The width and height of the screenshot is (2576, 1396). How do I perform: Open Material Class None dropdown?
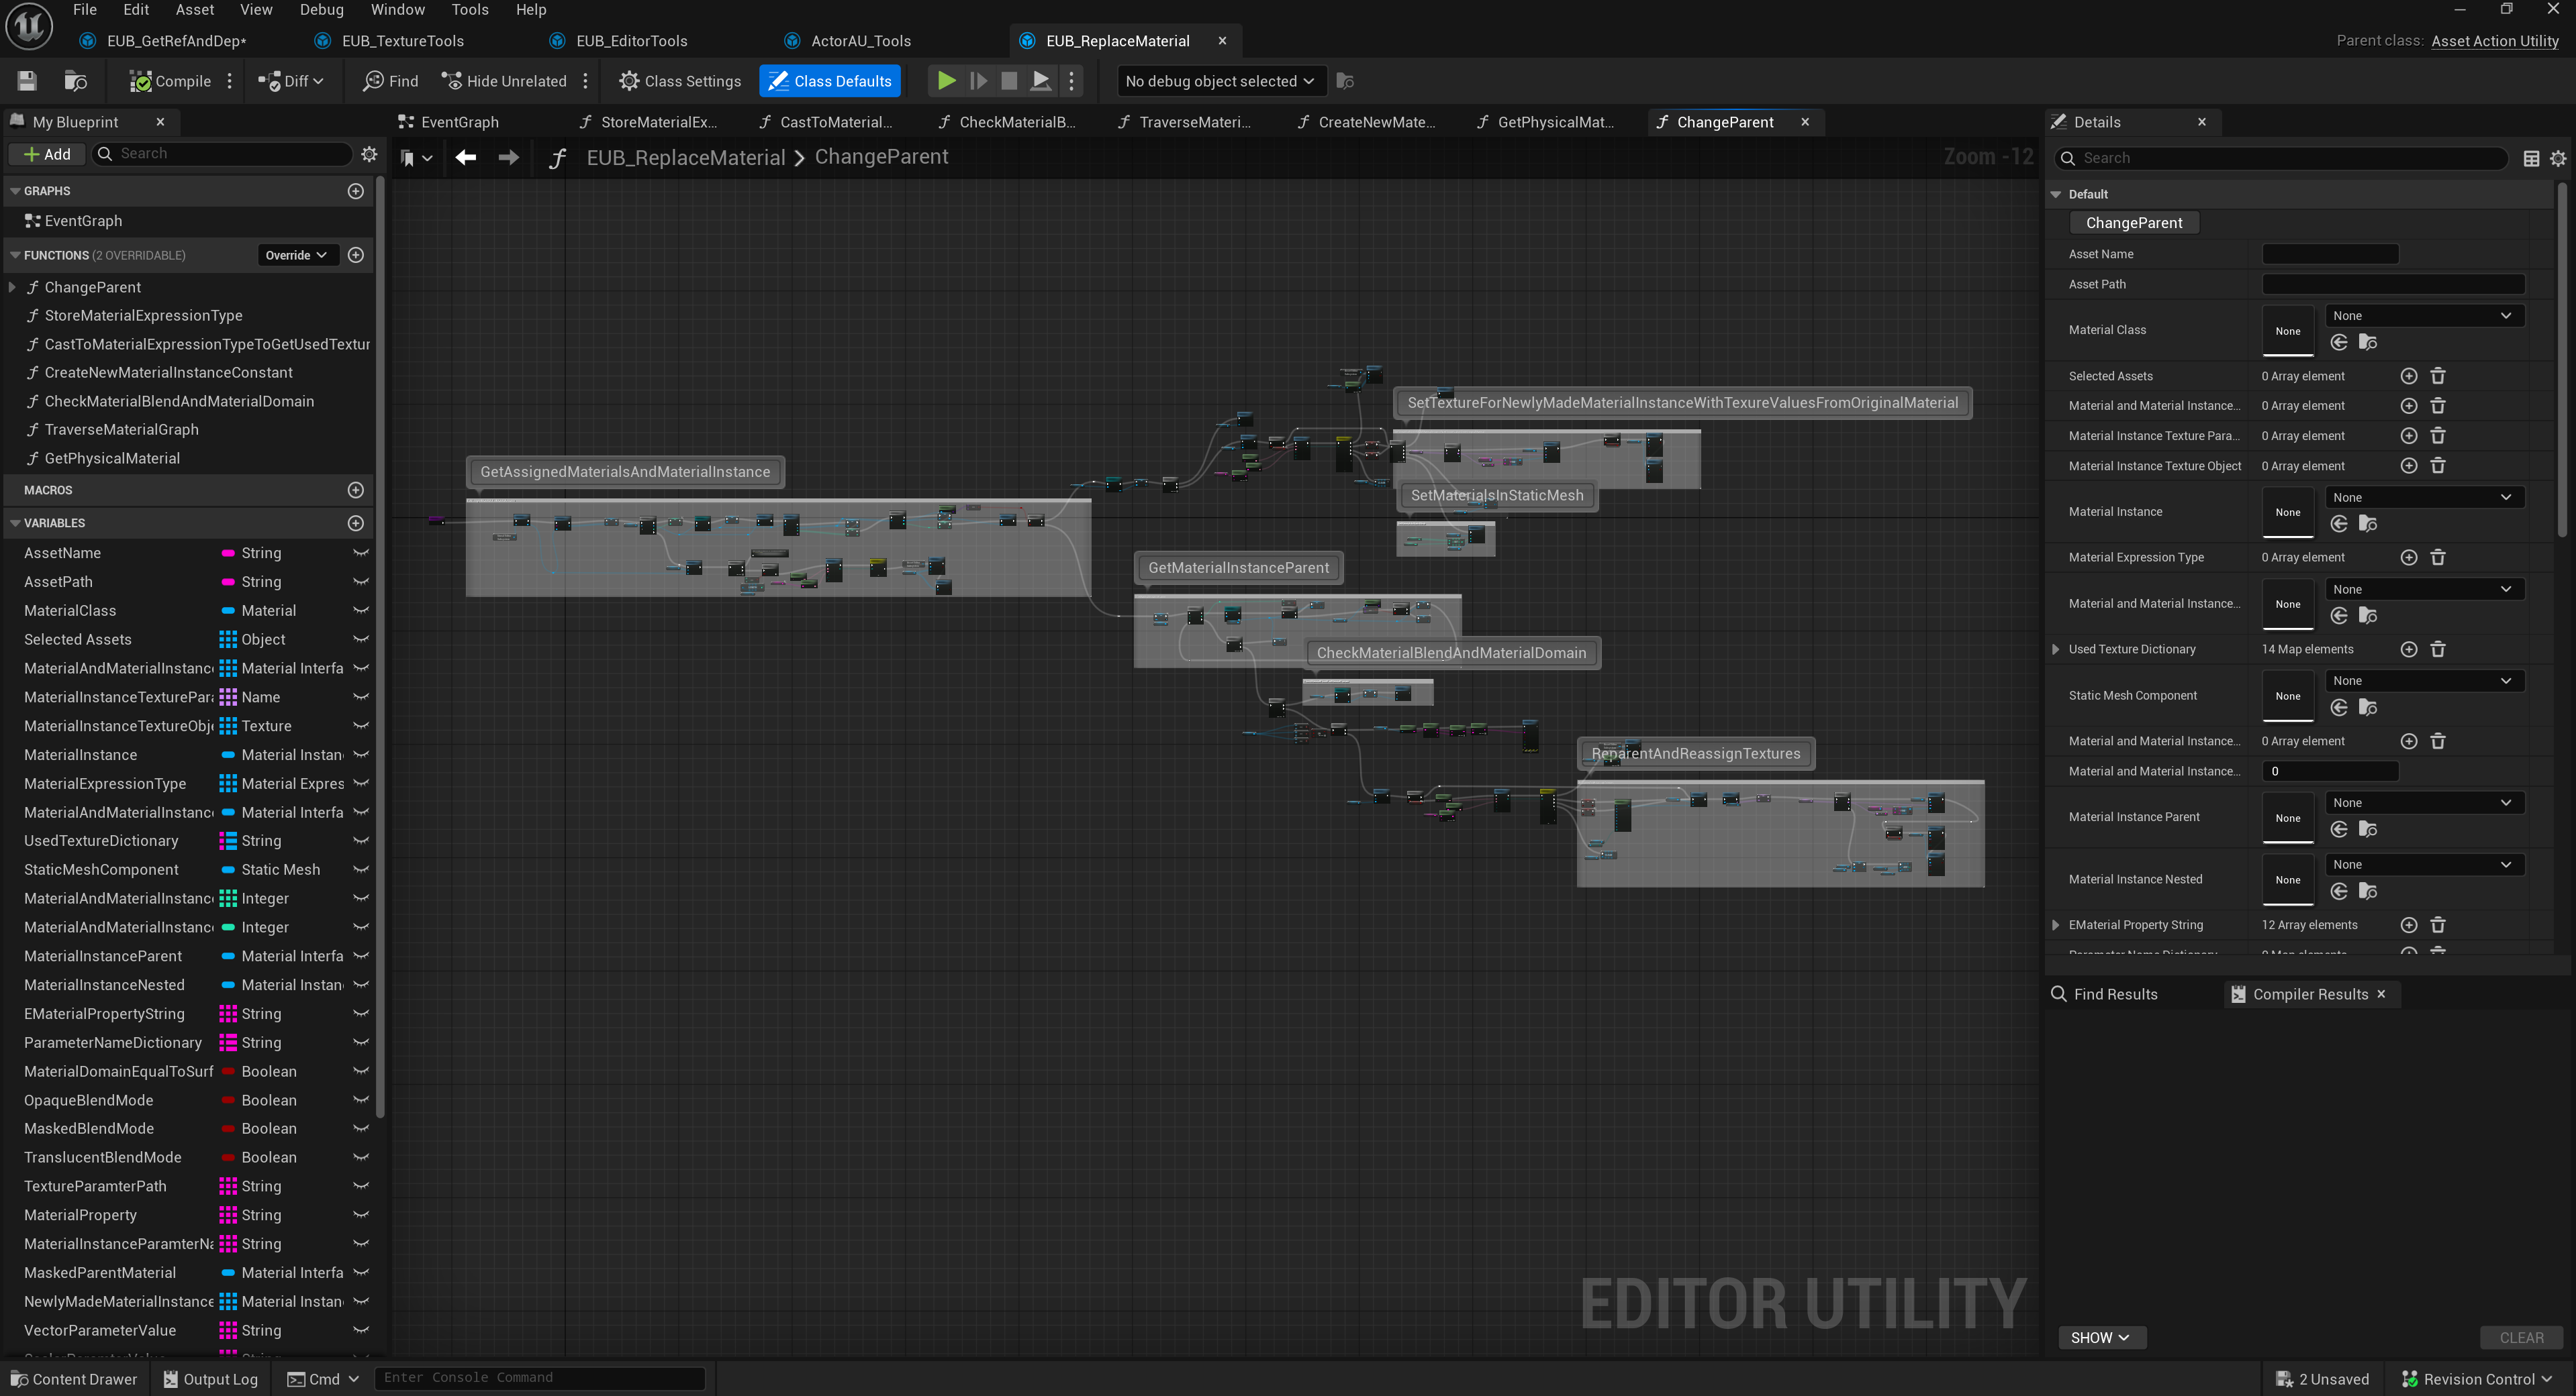tap(2424, 316)
